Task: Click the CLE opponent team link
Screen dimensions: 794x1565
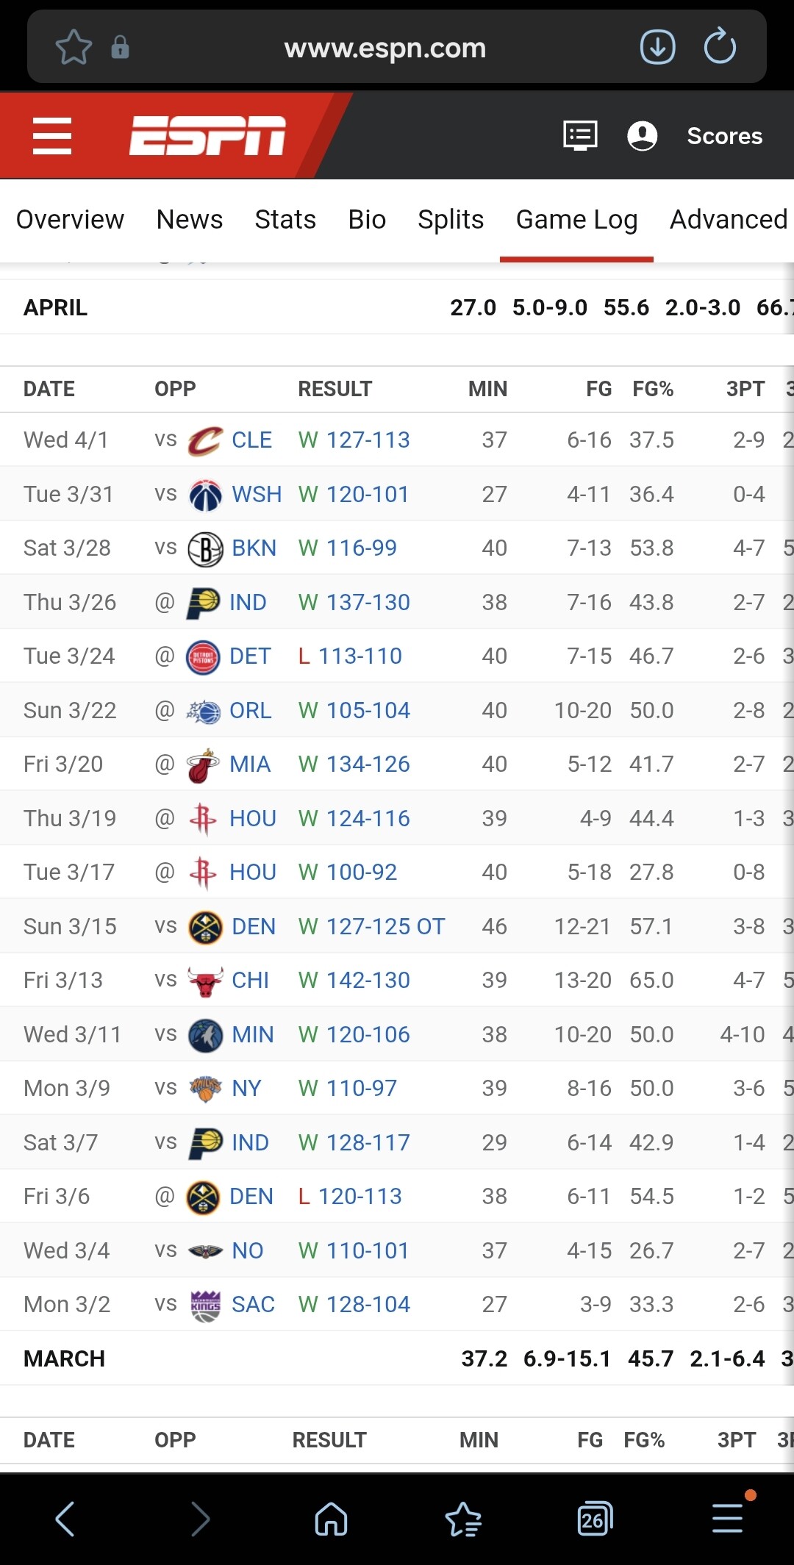Action: click(x=251, y=440)
